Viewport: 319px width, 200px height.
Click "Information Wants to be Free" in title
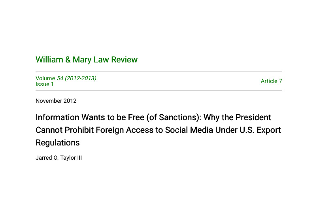click(90, 117)
